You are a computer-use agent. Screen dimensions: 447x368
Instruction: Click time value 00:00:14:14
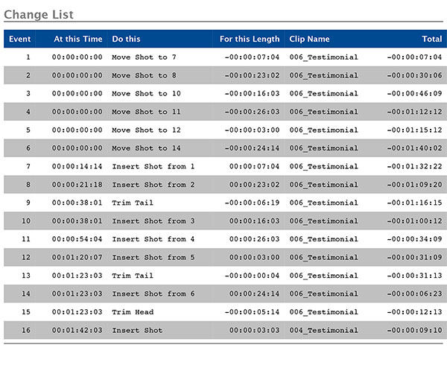click(77, 166)
